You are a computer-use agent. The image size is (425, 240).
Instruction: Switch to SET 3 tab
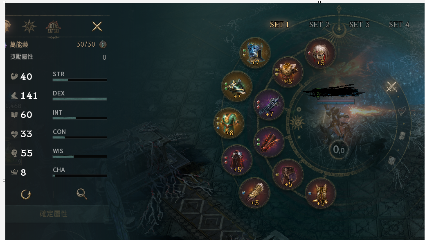(359, 25)
